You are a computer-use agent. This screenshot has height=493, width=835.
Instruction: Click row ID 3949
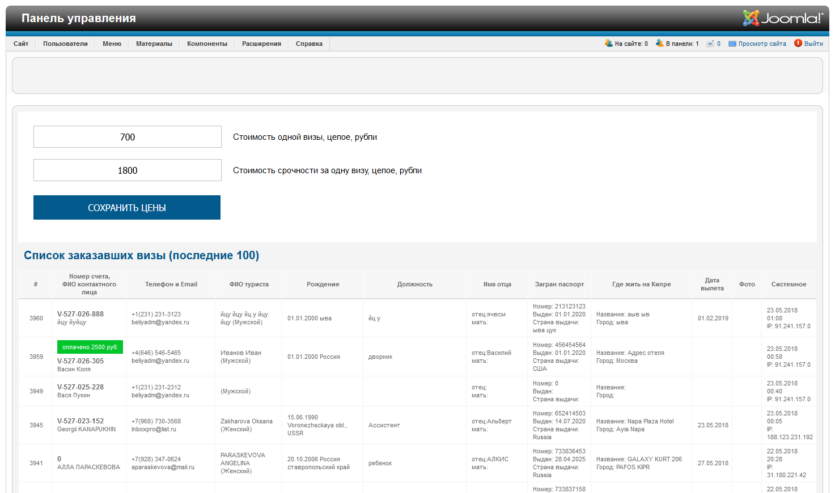(36, 391)
